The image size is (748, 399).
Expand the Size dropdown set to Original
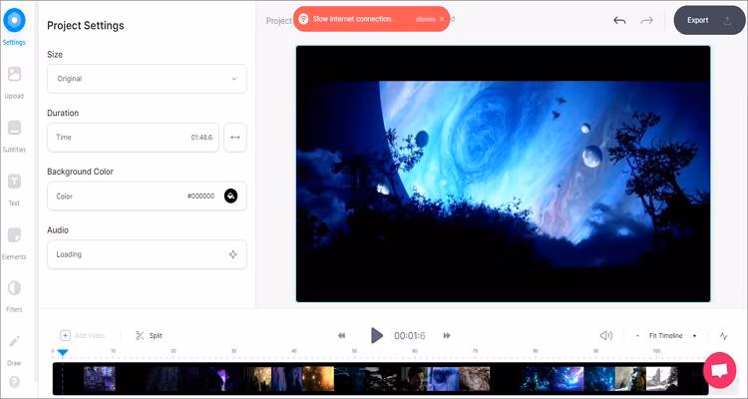click(x=147, y=79)
